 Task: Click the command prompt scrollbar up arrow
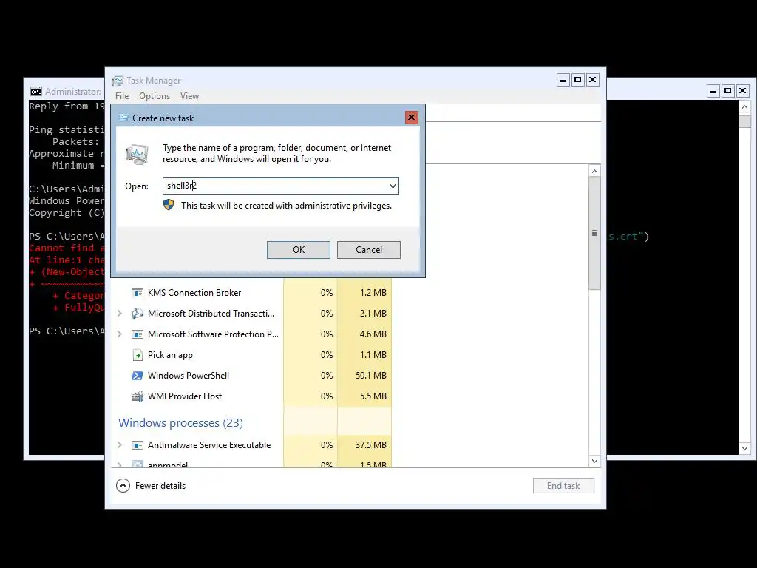pos(744,106)
